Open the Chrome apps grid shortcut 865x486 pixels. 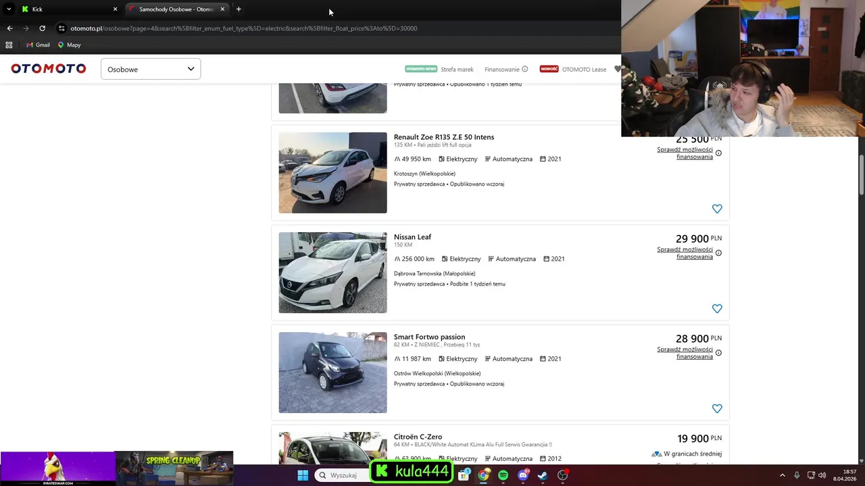[9, 45]
